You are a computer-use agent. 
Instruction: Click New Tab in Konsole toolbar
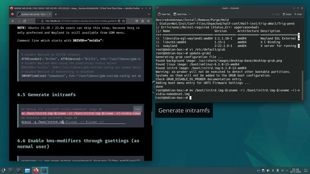(164, 14)
